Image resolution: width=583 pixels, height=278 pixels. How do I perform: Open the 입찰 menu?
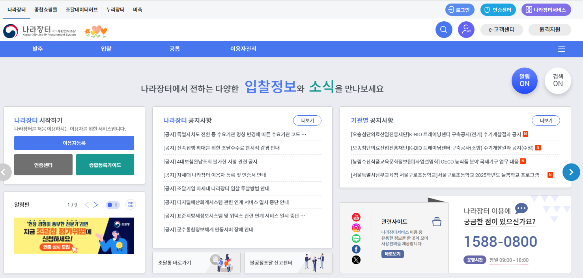click(106, 49)
